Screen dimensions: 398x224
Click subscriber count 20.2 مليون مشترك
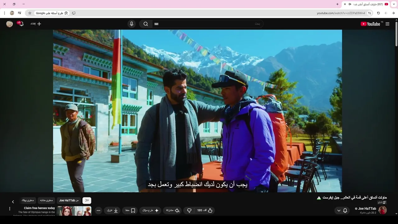click(x=368, y=213)
